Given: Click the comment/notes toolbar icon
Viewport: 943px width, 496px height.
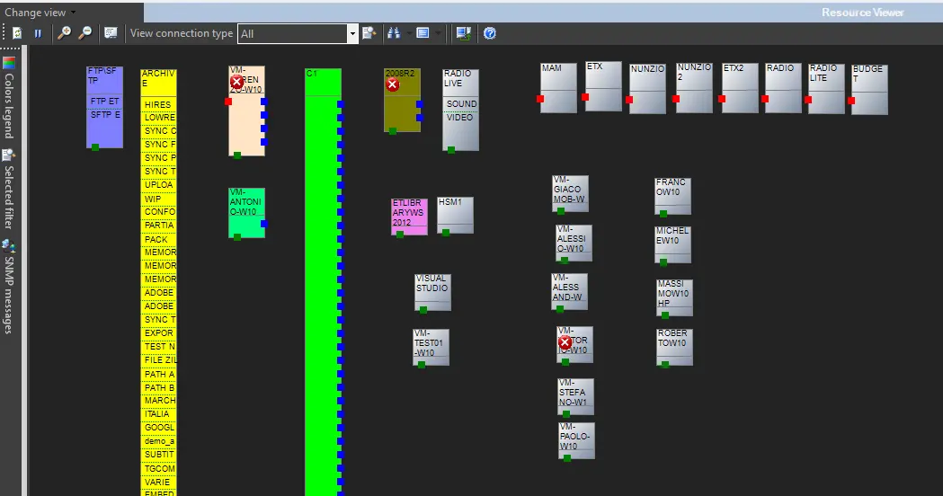Looking at the screenshot, I should [x=111, y=33].
